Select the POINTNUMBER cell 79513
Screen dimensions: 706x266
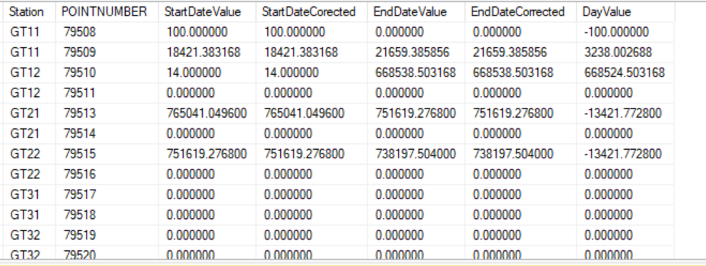106,113
